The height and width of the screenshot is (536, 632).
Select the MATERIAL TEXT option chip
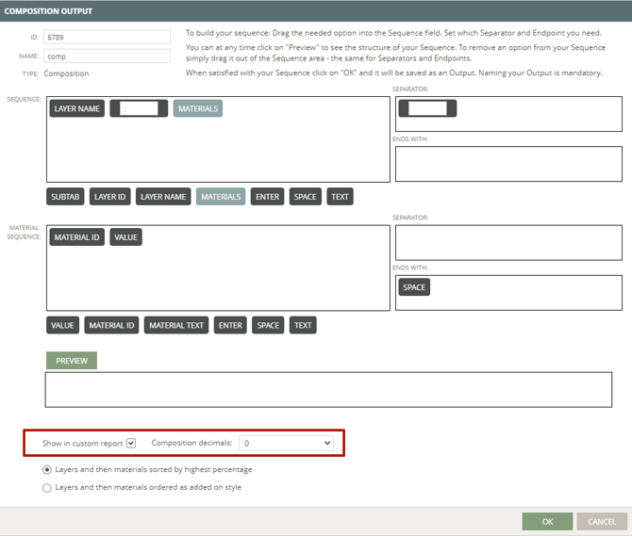click(176, 325)
